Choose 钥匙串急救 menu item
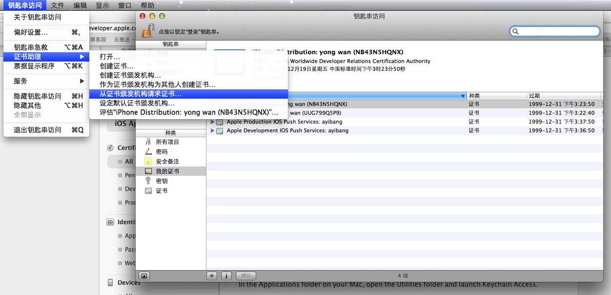This screenshot has width=611, height=295. pos(46,47)
